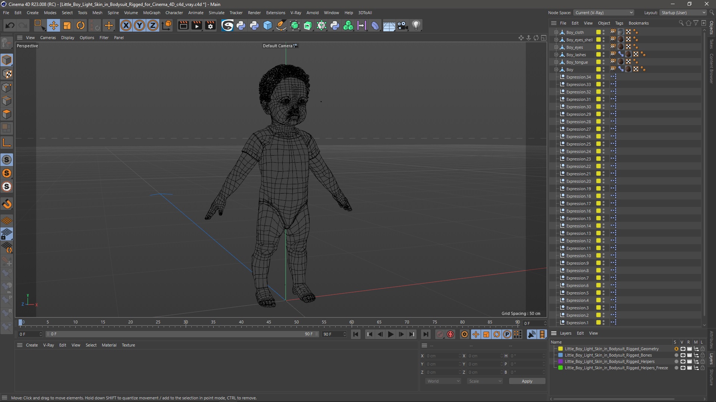Add a Cube primitive object
Viewport: 716px width, 402px height.
tap(268, 25)
